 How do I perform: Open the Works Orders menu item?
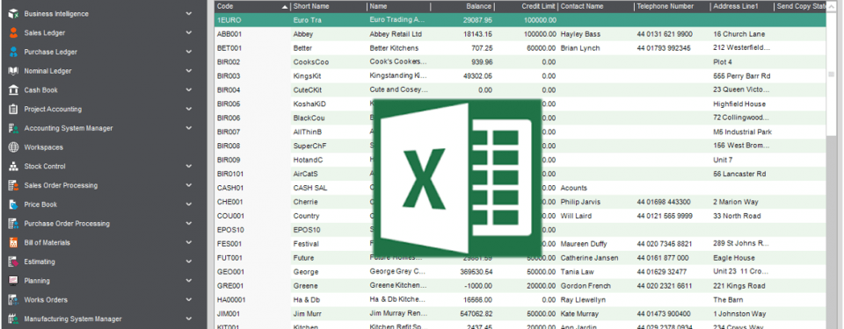click(46, 300)
